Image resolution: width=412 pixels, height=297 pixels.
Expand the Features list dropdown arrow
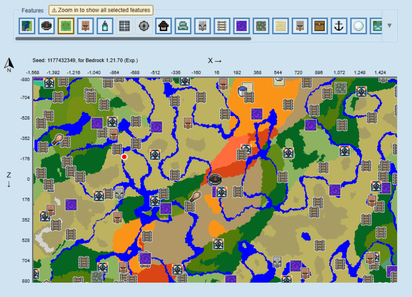click(389, 26)
